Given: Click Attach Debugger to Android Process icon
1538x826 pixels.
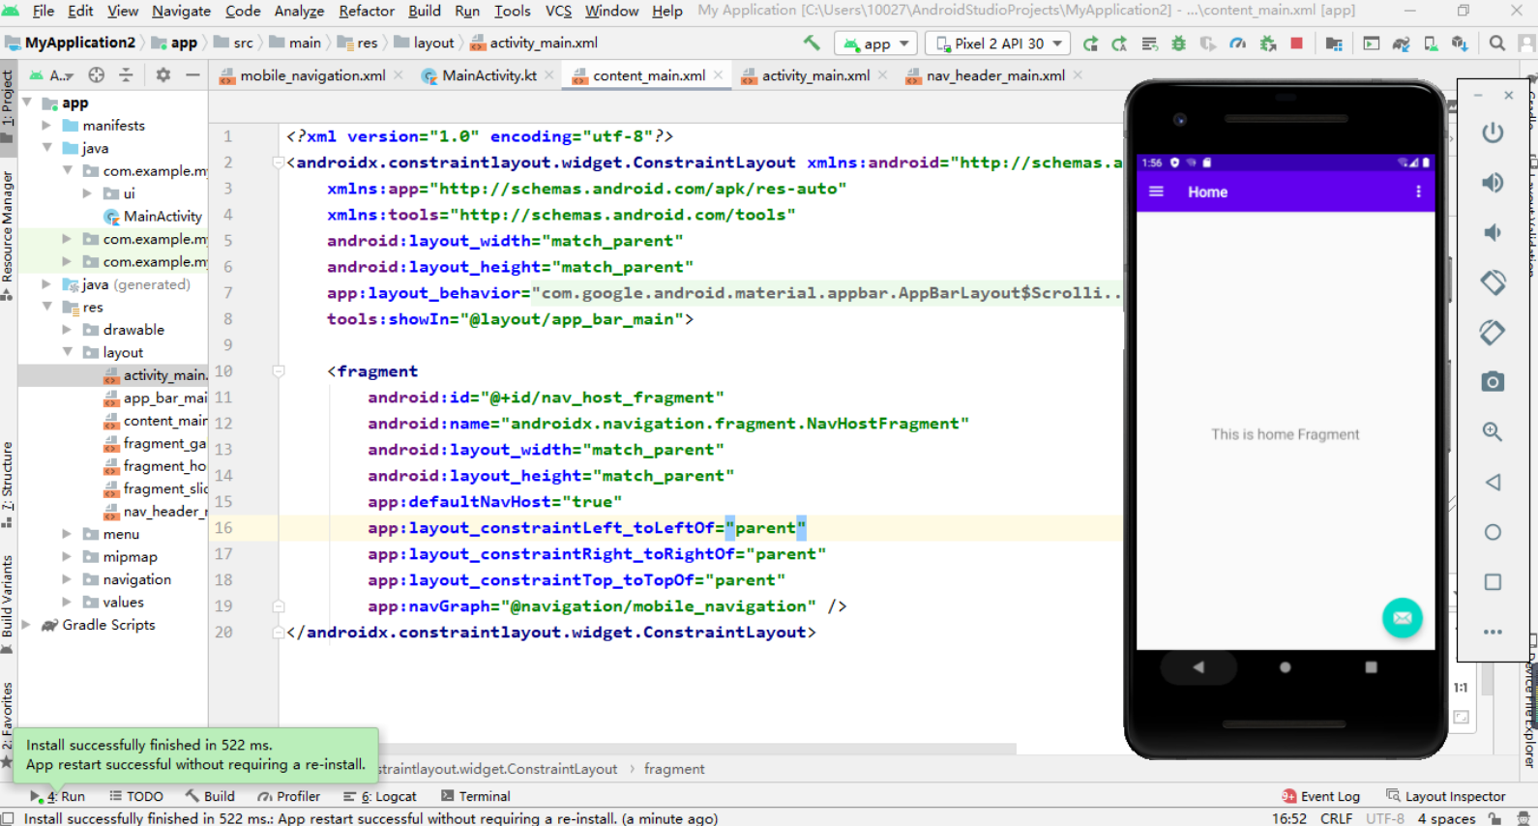Looking at the screenshot, I should pyautogui.click(x=1268, y=44).
